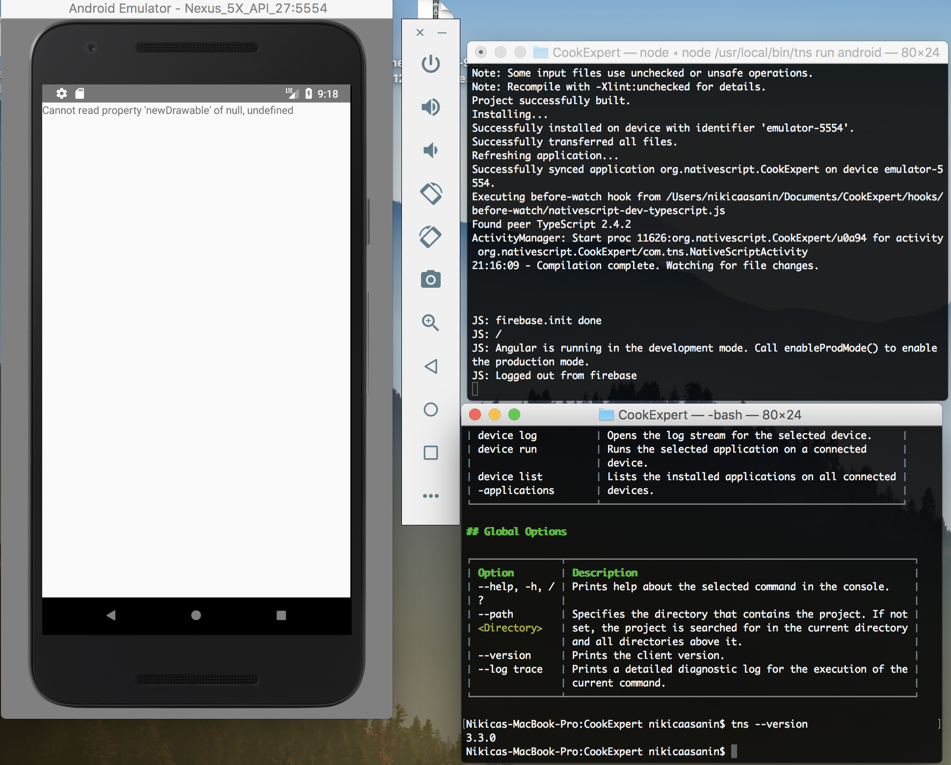The height and width of the screenshot is (765, 951).
Task: Tap the Android Back navigation button
Action: tap(111, 616)
